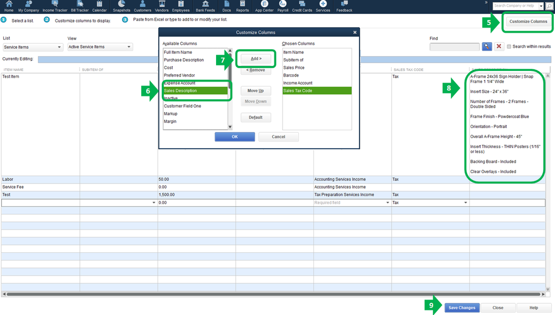Click the Labor item name cell
The width and height of the screenshot is (555, 315).
click(x=41, y=179)
